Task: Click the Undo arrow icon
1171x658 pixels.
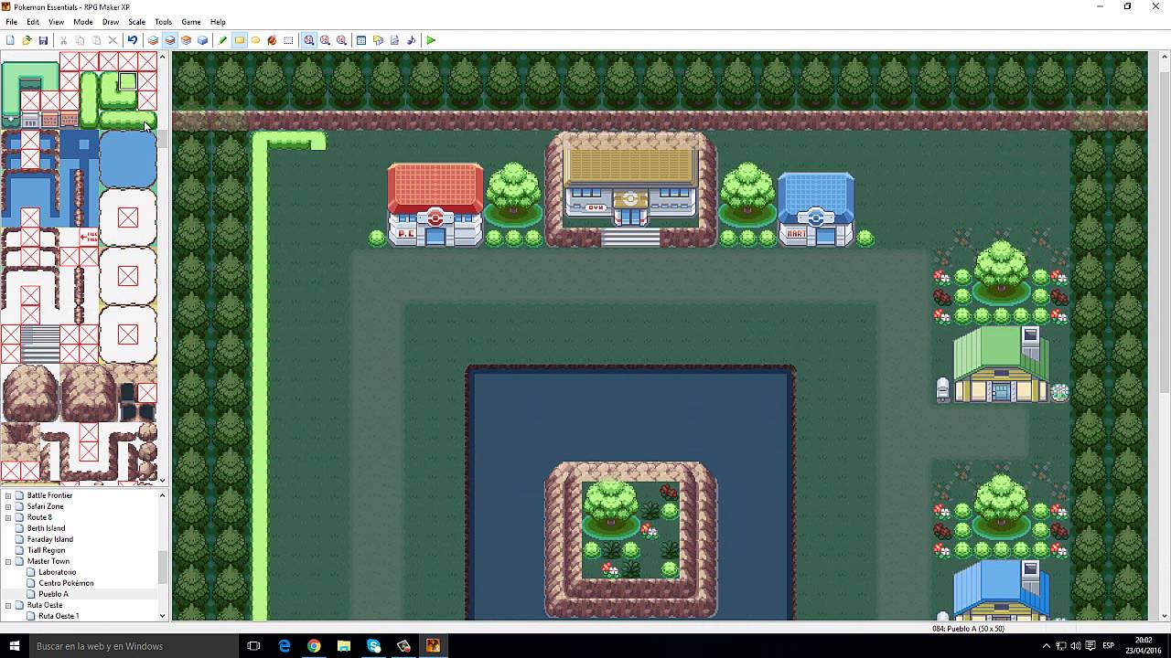Action: pos(133,40)
